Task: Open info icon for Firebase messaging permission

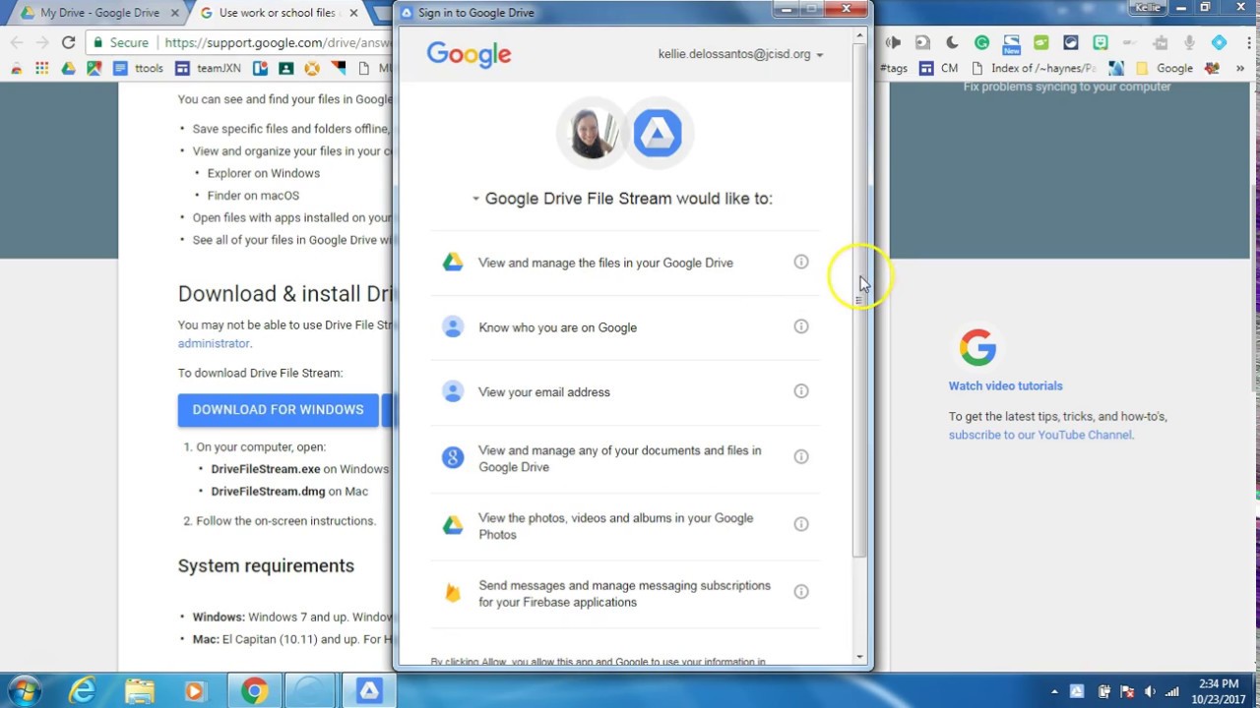Action: 801,592
